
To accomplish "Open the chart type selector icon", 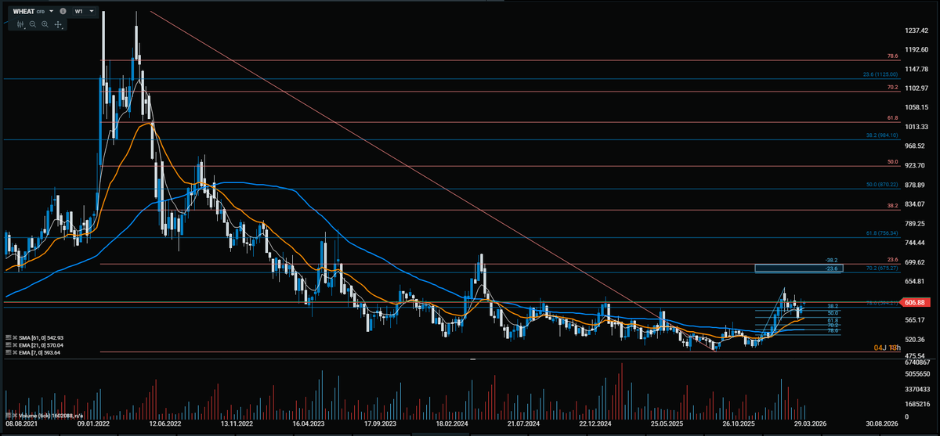I will click(20, 24).
